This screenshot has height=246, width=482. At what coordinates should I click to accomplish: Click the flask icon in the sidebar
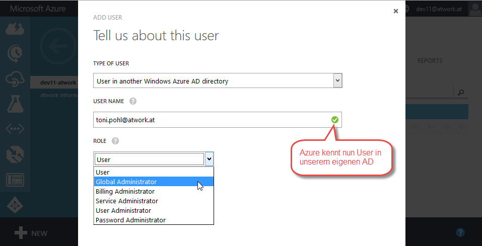point(15,104)
